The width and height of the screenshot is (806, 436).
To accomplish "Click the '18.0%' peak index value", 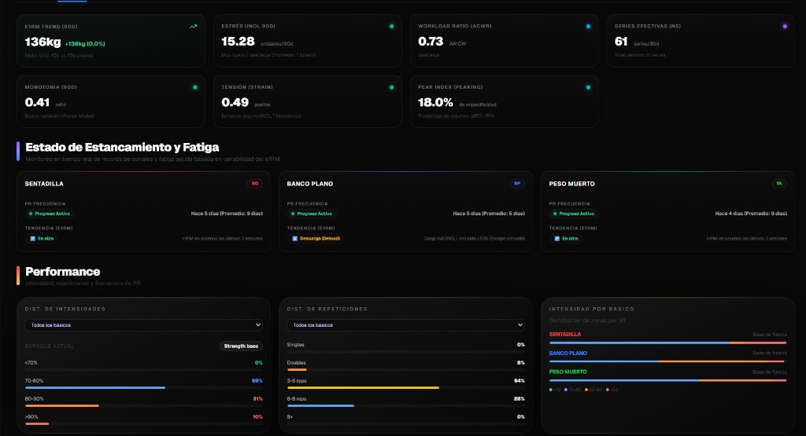I will [x=435, y=103].
